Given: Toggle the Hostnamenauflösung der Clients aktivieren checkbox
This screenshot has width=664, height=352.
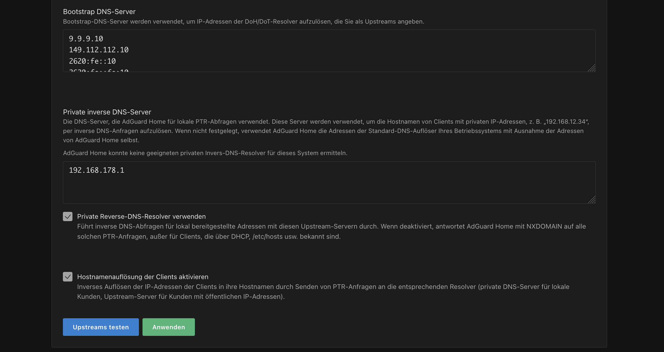Looking at the screenshot, I should tap(68, 277).
